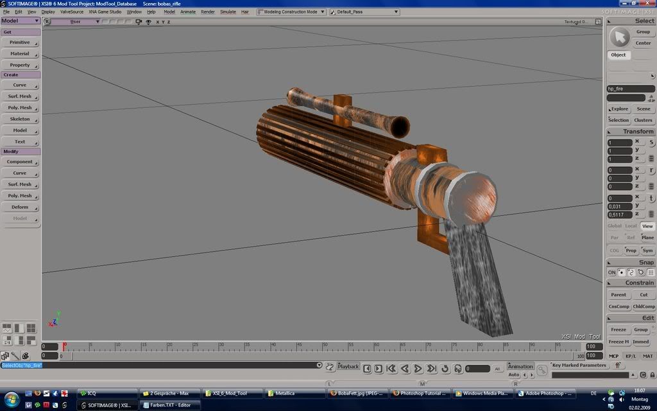Toggle audio headphone icon
This screenshot has width=657, height=411.
click(x=458, y=369)
